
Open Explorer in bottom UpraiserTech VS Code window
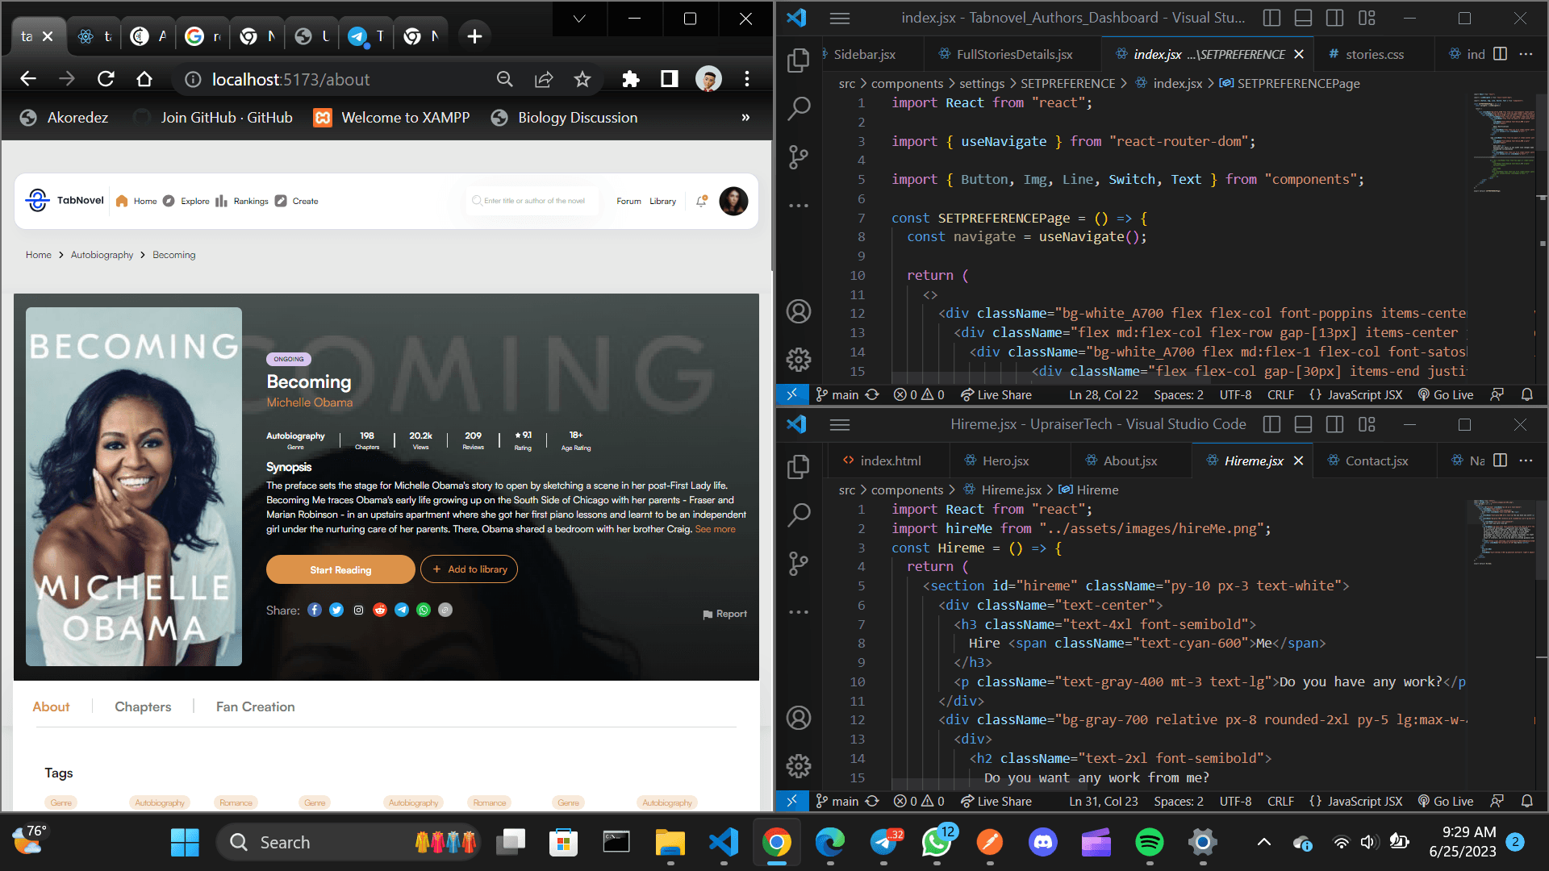[798, 466]
